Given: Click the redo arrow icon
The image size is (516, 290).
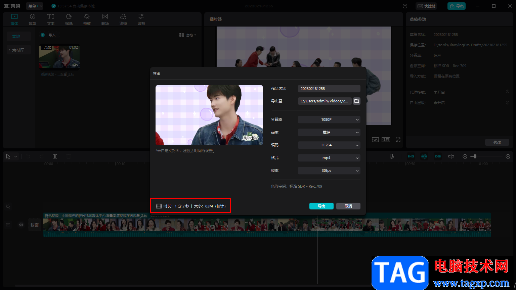Looking at the screenshot, I should coord(42,156).
